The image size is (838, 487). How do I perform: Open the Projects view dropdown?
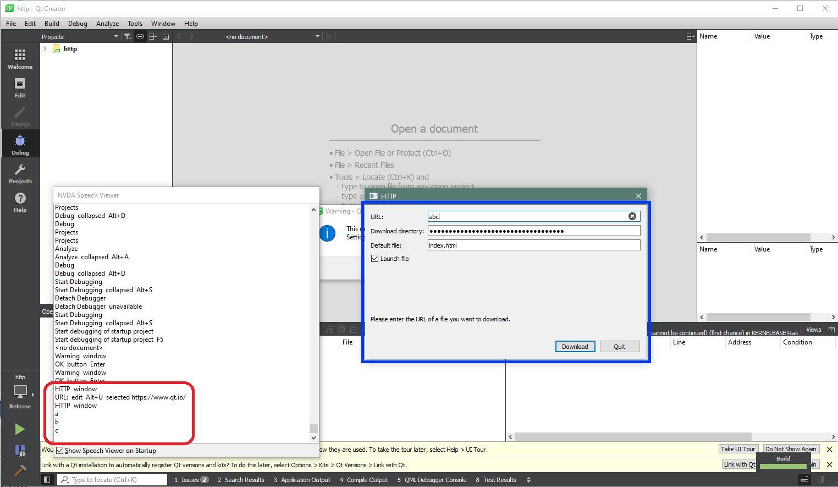tap(116, 37)
